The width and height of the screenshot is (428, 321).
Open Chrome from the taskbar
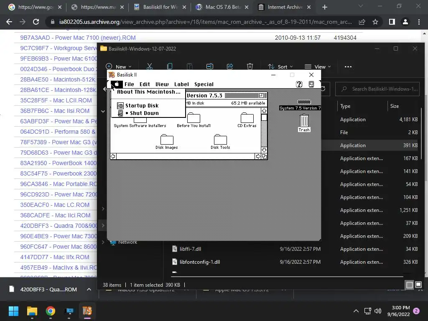[x=51, y=311]
